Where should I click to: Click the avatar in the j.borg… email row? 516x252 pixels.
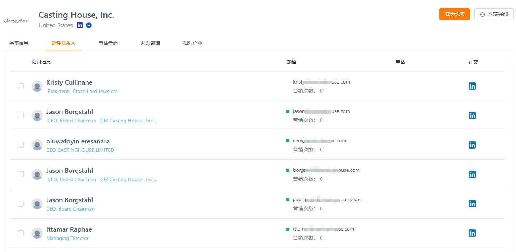tap(37, 204)
